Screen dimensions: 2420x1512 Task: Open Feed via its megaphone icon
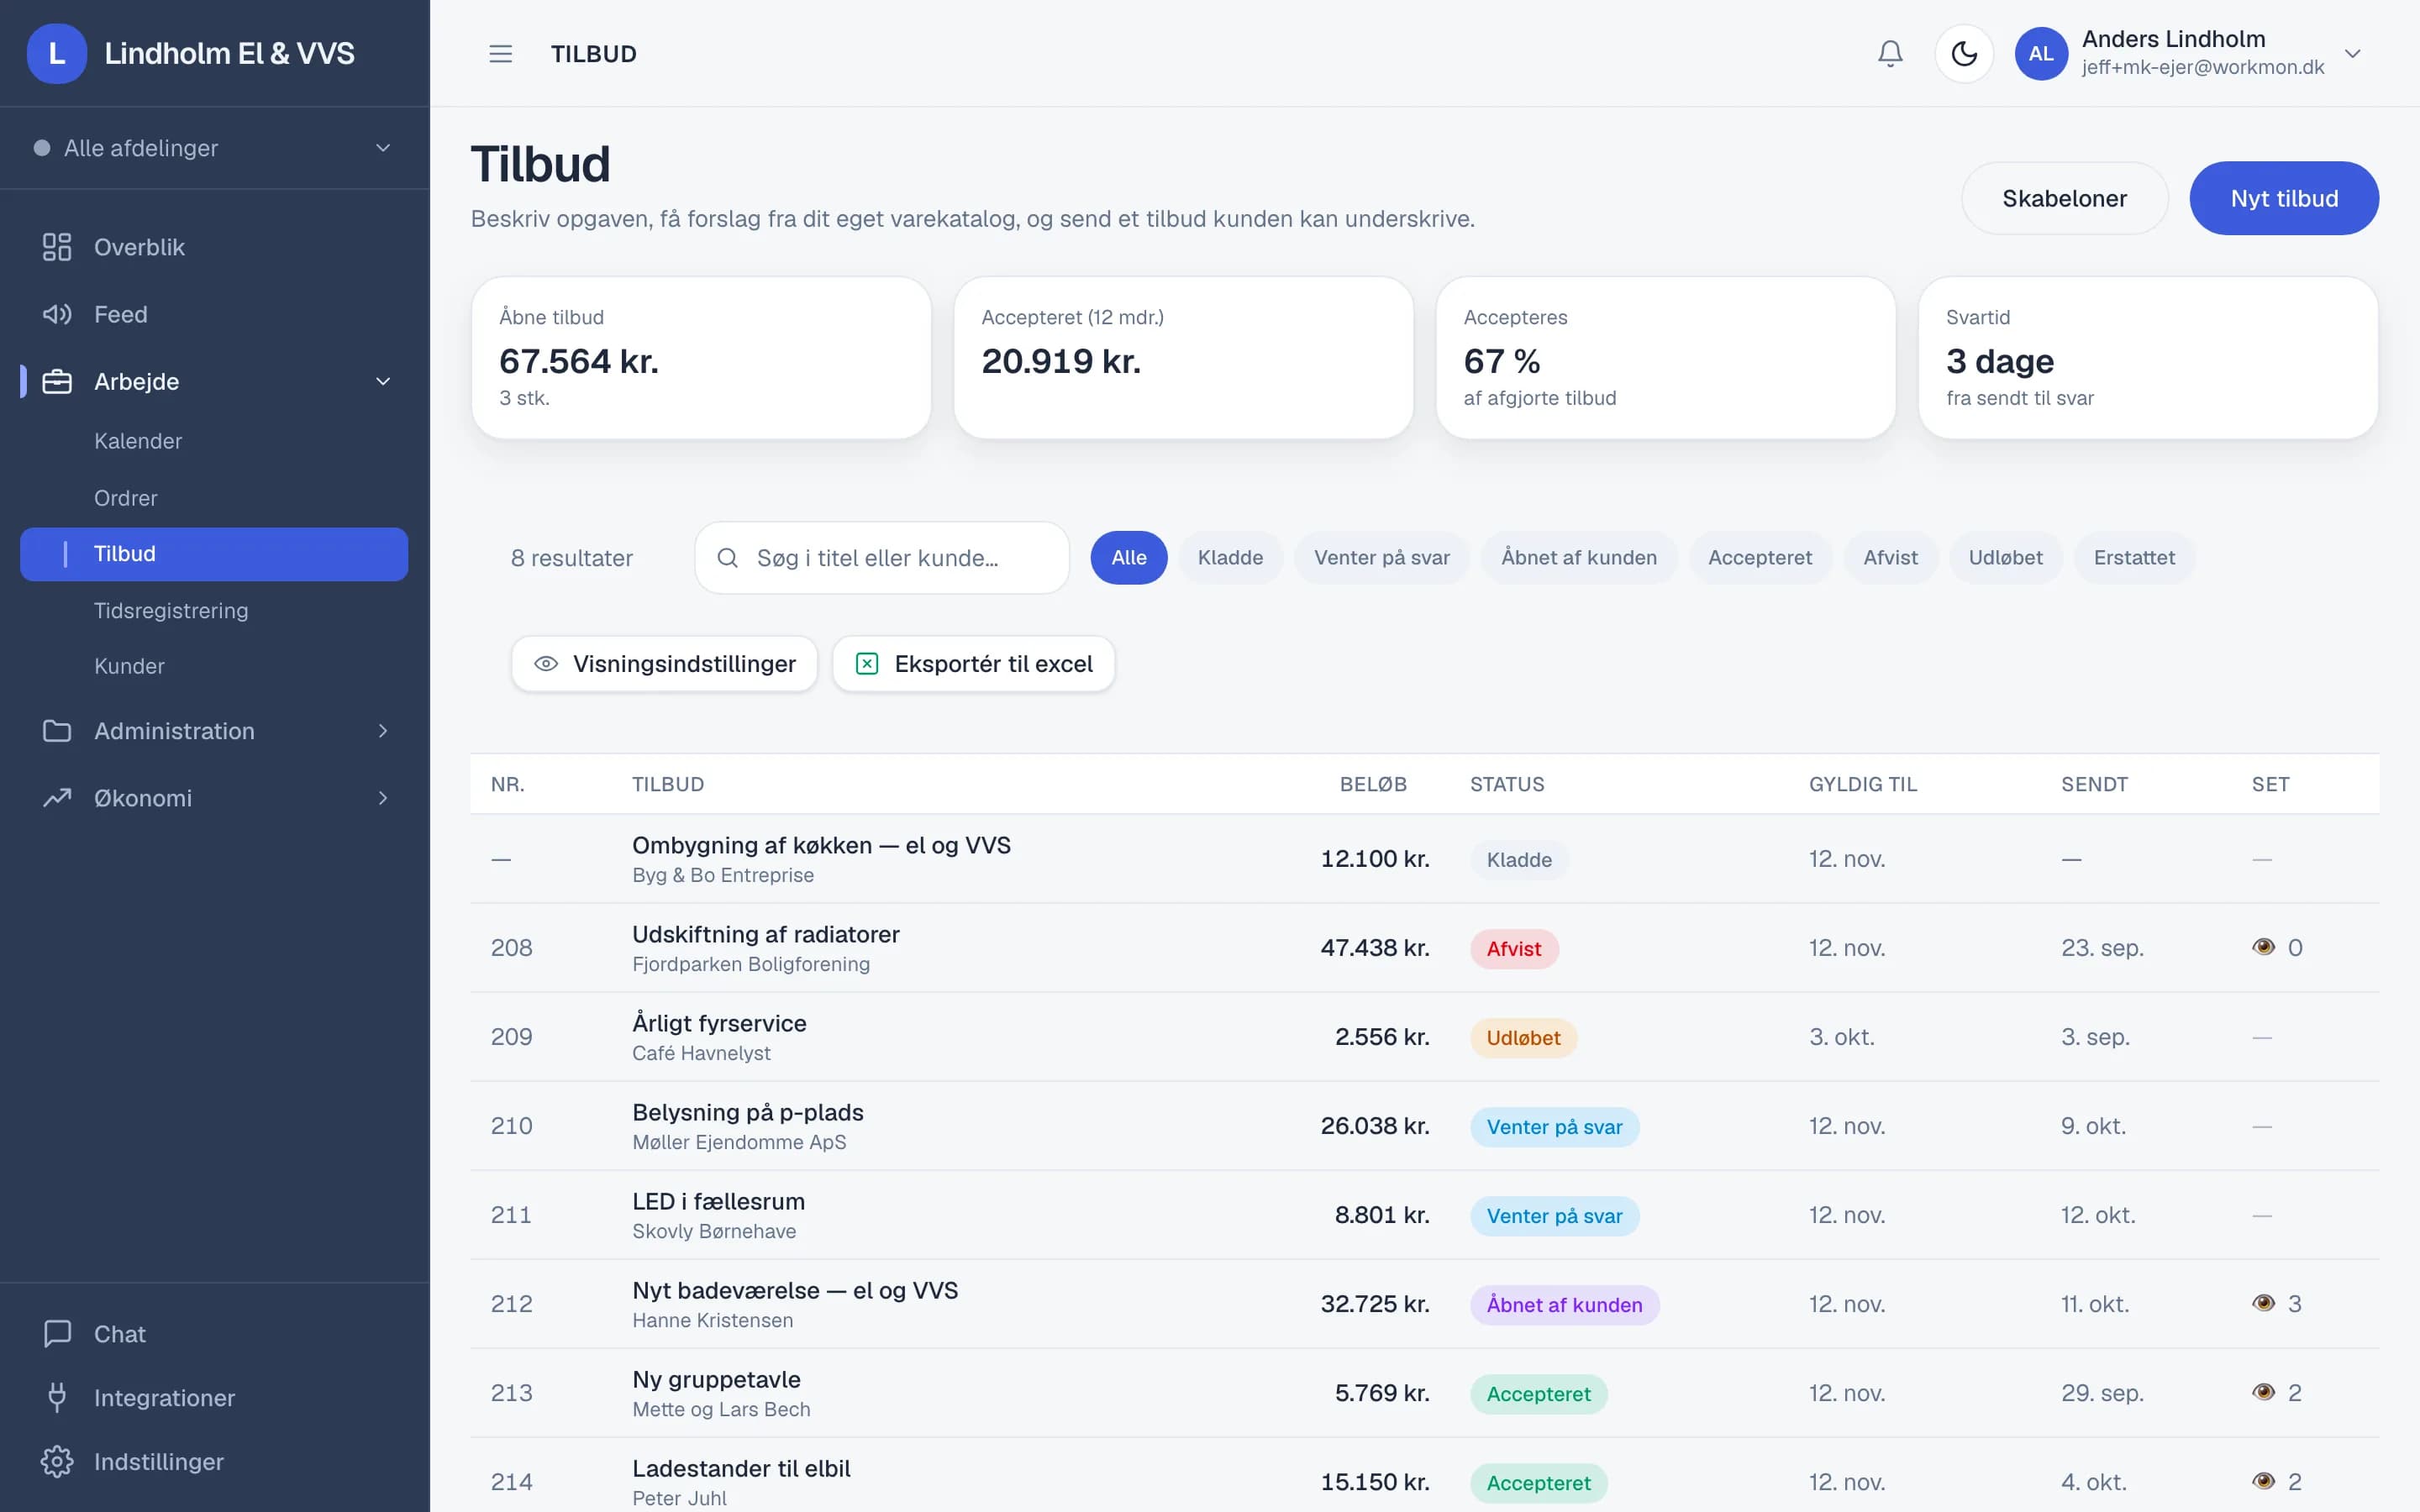pyautogui.click(x=57, y=314)
